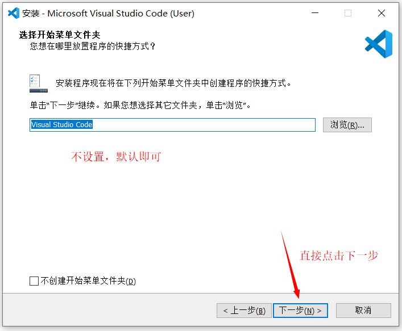Close the installer window
Viewport: 402px width, 331px height.
pyautogui.click(x=381, y=13)
